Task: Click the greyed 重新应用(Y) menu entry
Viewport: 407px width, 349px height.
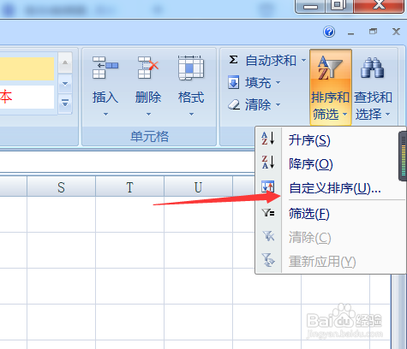Action: pos(322,262)
